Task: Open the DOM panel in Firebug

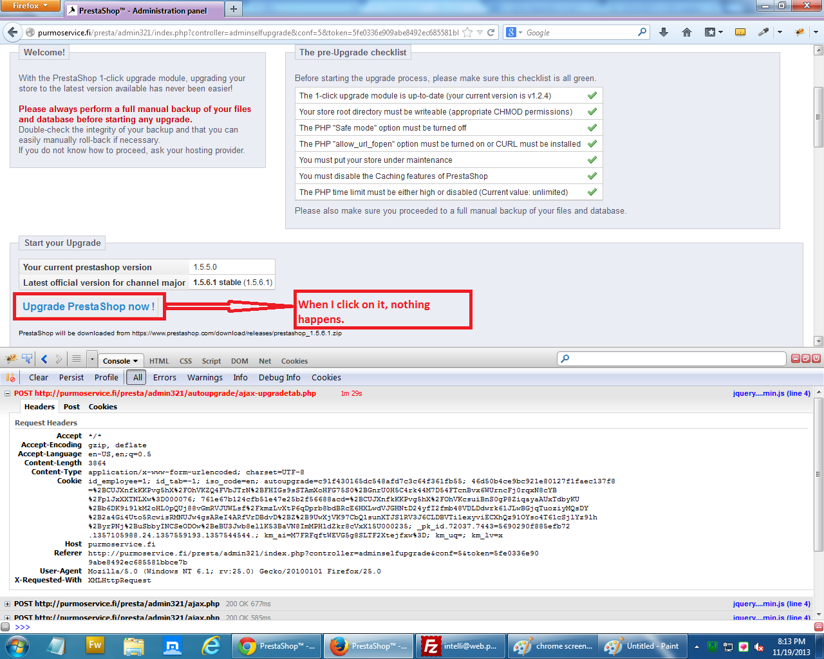Action: pyautogui.click(x=239, y=361)
